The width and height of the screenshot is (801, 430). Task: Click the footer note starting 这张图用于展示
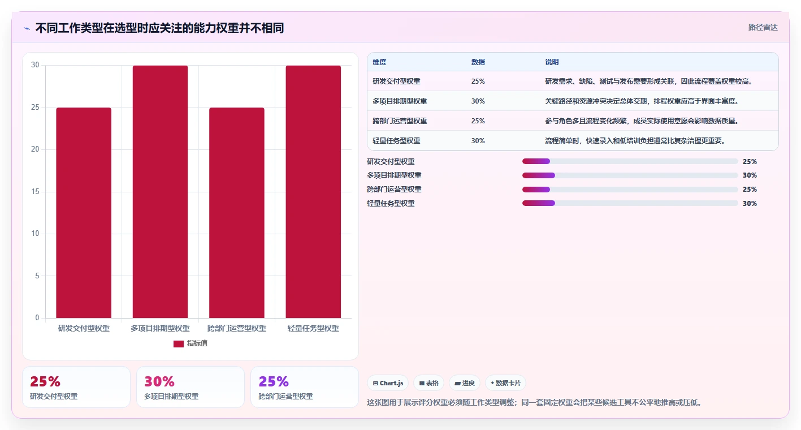tap(534, 403)
